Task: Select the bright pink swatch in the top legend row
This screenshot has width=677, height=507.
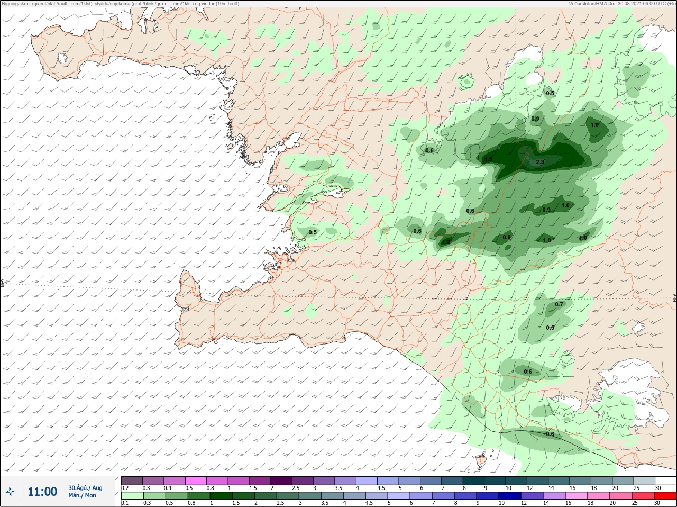Action: 196,481
